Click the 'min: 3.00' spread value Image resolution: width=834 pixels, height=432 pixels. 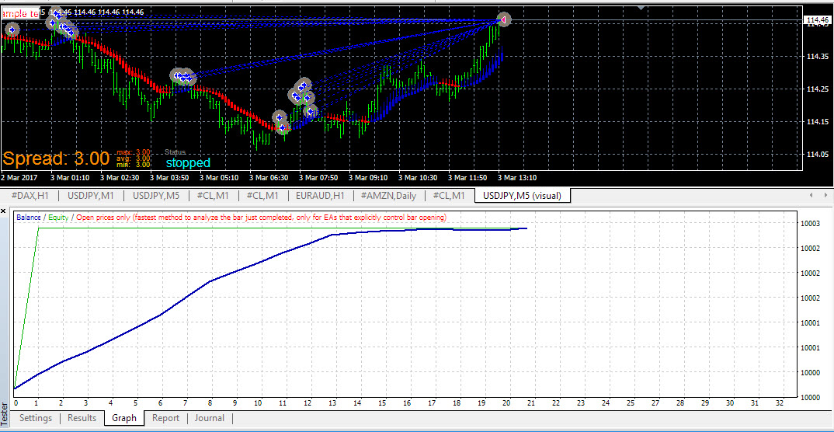point(134,165)
